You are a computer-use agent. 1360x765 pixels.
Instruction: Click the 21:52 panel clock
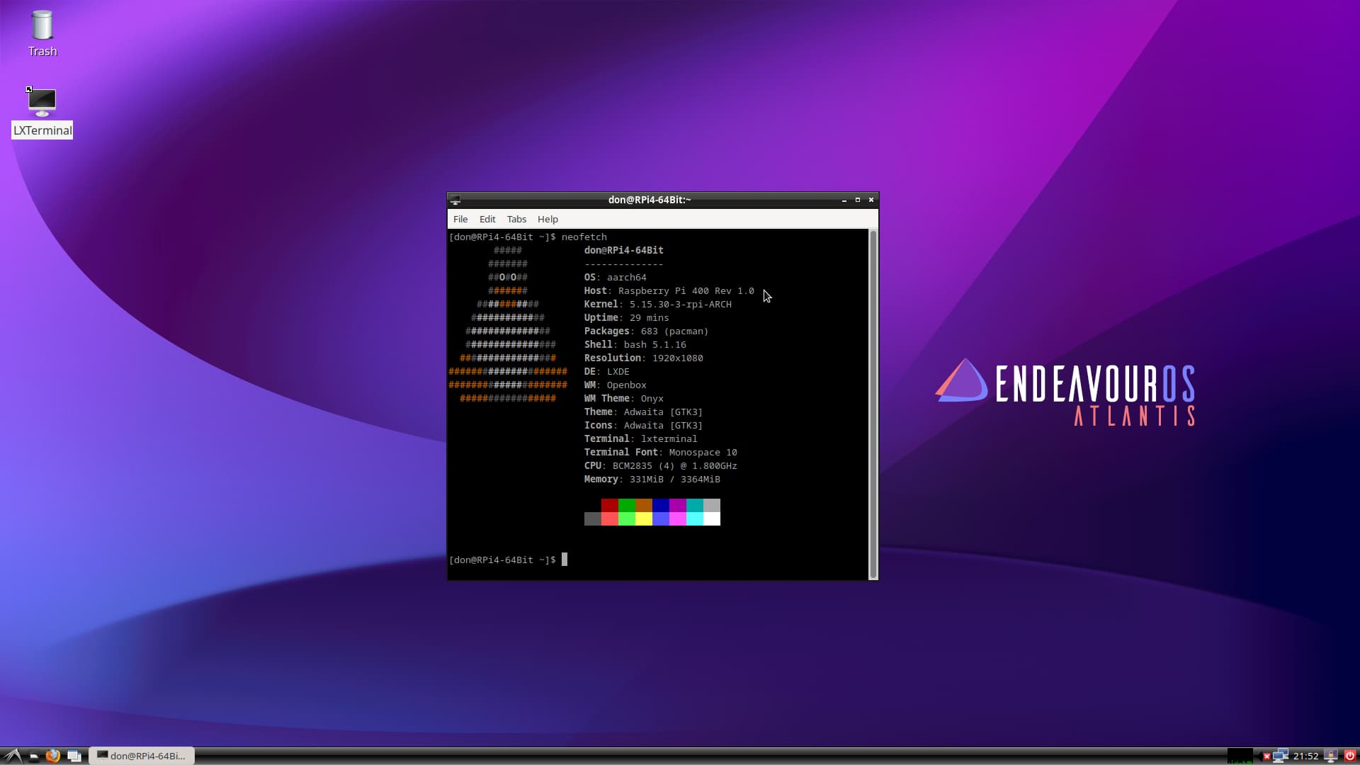[1305, 756]
